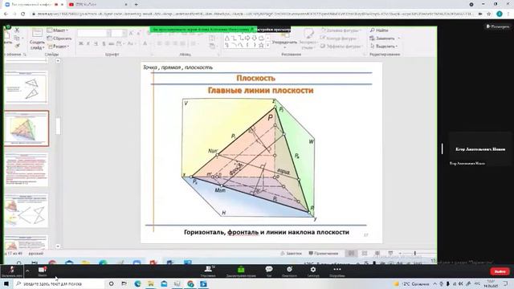Open the Выделить select dropdown
Viewport: 514px width, 289px height.
[384, 47]
